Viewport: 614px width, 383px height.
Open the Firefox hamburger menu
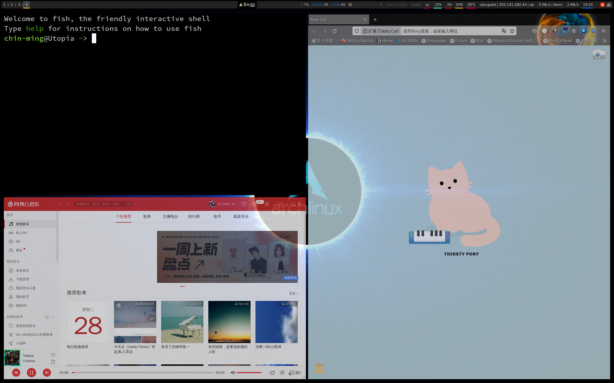pyautogui.click(x=604, y=31)
